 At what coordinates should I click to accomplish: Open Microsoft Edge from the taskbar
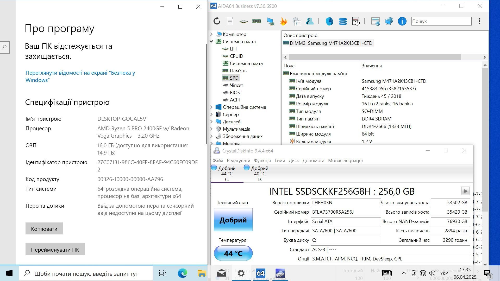183,273
